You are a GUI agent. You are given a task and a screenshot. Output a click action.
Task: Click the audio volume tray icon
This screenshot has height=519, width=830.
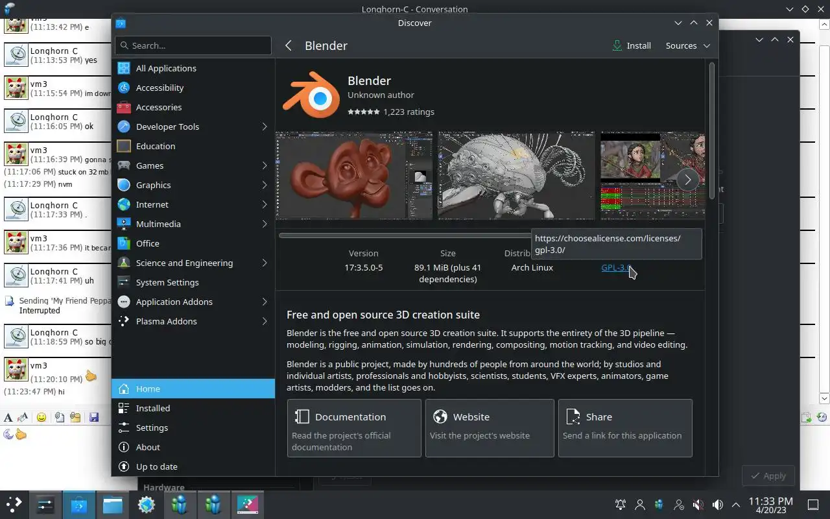[718, 504]
